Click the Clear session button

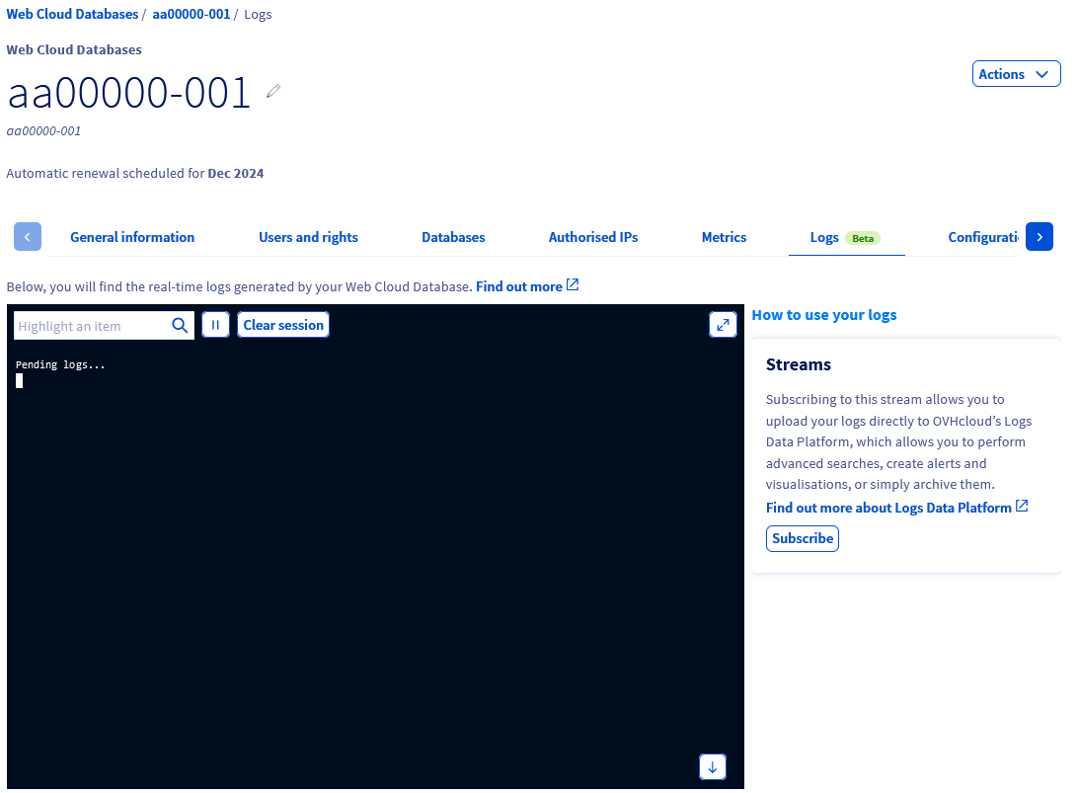(282, 324)
